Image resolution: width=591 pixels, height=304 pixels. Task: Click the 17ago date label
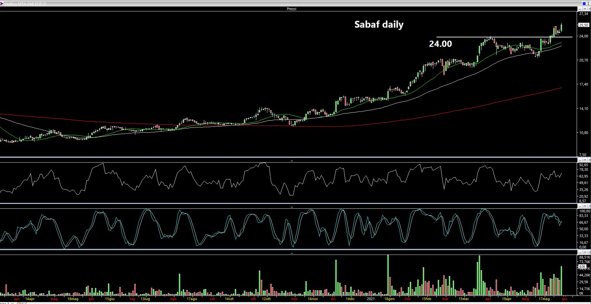point(192,299)
